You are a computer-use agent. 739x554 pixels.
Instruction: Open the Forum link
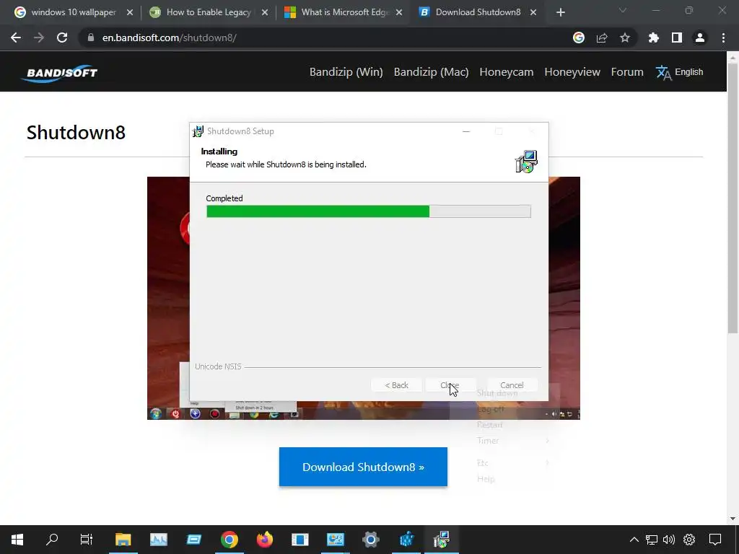point(627,72)
